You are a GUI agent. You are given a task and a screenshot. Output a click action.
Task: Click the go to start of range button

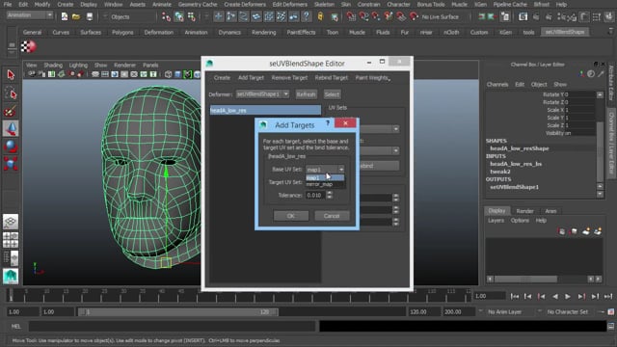514,296
